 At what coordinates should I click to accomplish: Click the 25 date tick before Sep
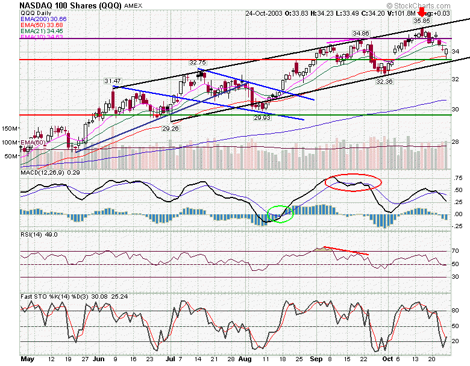point(299,359)
